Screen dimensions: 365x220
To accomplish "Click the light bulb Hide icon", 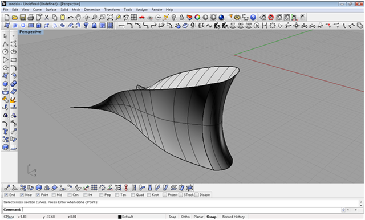I will 173,18.
